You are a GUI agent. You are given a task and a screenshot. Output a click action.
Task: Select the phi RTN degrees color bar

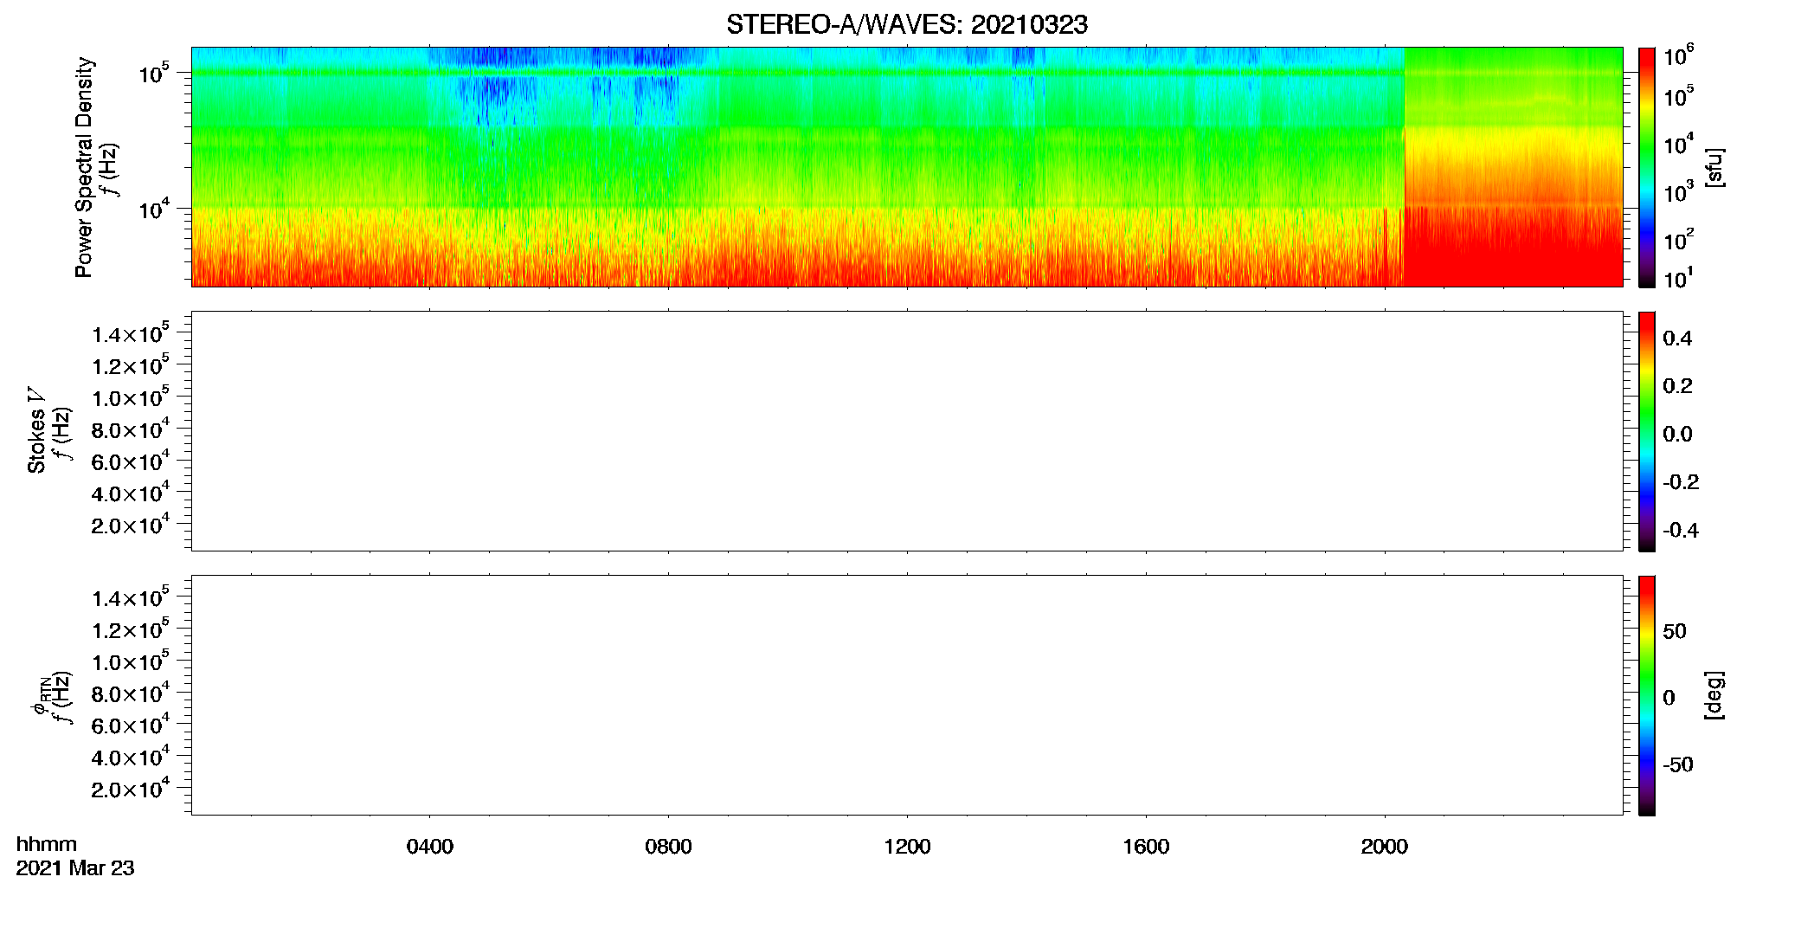coord(1646,695)
